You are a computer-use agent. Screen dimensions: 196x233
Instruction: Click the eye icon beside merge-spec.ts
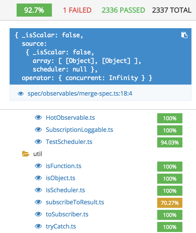21,94
